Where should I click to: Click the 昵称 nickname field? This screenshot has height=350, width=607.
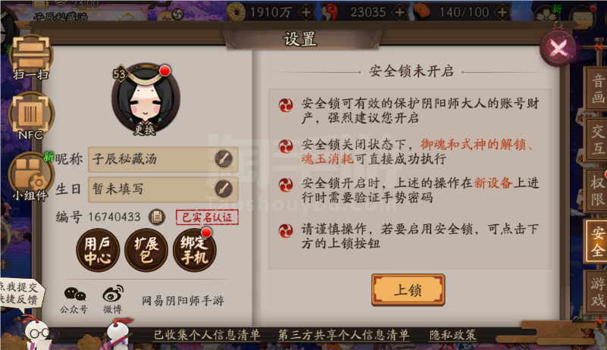point(163,159)
